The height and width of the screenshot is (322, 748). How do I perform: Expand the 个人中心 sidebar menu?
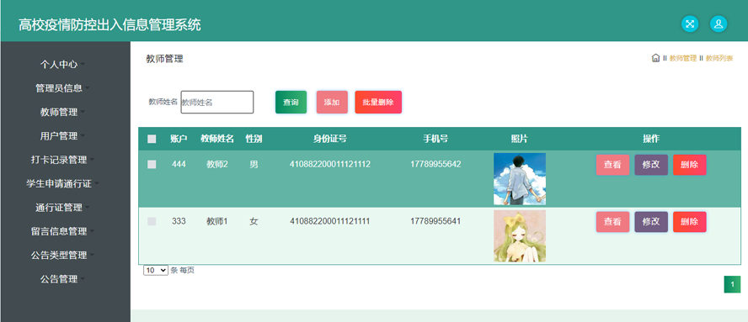coord(62,64)
